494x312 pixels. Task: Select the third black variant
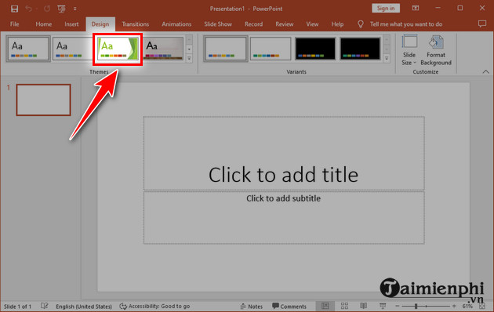(x=315, y=49)
